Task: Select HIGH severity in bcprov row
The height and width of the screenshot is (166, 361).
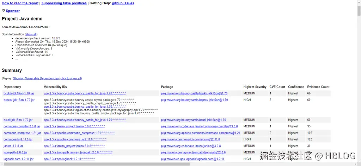Action: point(247,100)
